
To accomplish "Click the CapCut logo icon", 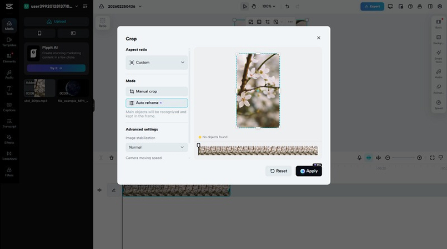I will coord(9,6).
